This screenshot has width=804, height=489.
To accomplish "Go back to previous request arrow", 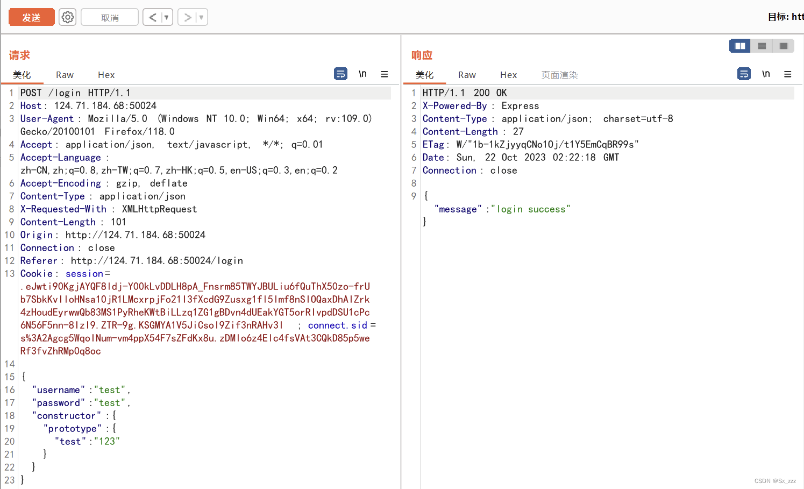I will pyautogui.click(x=153, y=17).
